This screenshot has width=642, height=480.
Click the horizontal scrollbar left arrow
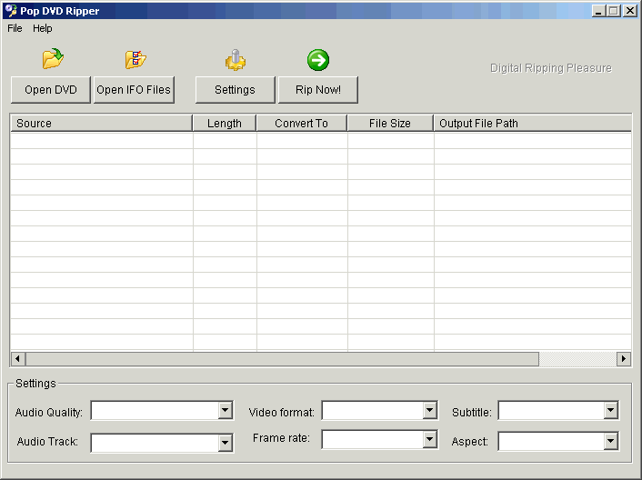pos(17,359)
